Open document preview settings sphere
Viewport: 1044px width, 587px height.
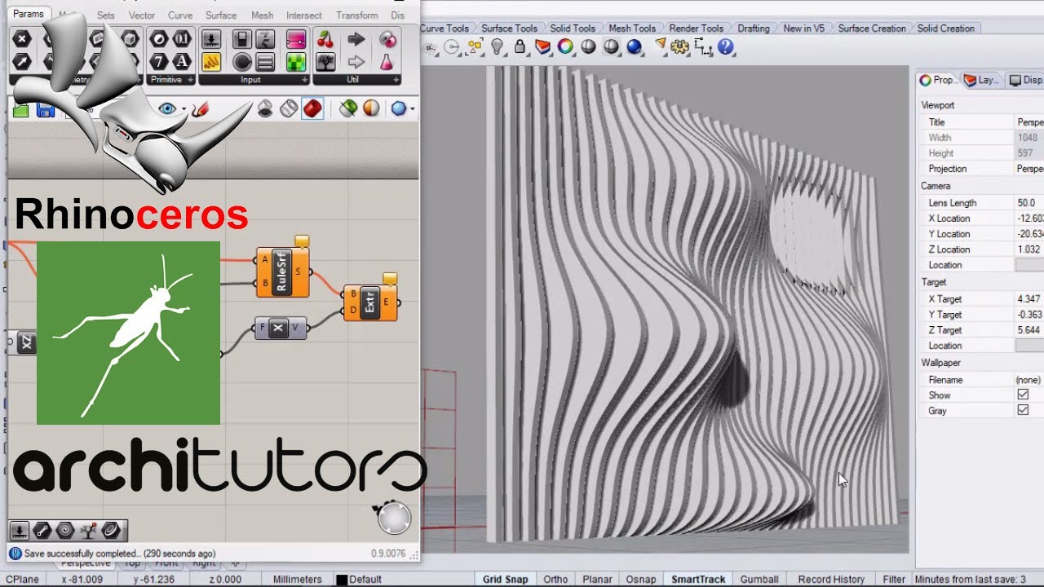(x=398, y=108)
